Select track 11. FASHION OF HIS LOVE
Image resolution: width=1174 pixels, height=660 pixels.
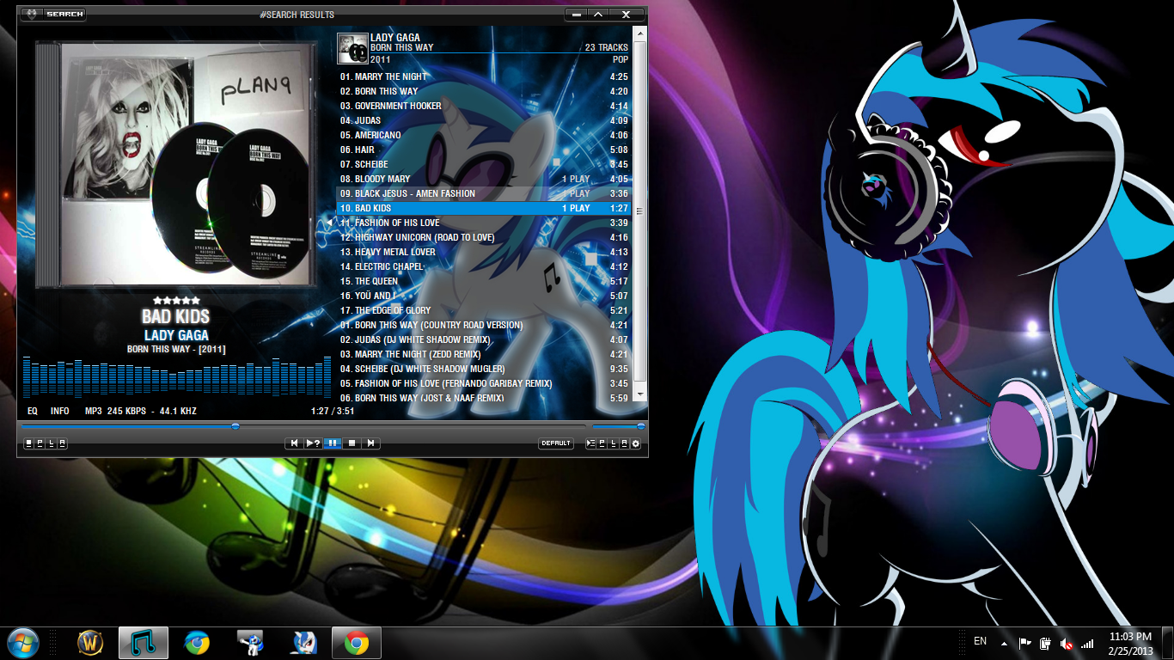(483, 223)
